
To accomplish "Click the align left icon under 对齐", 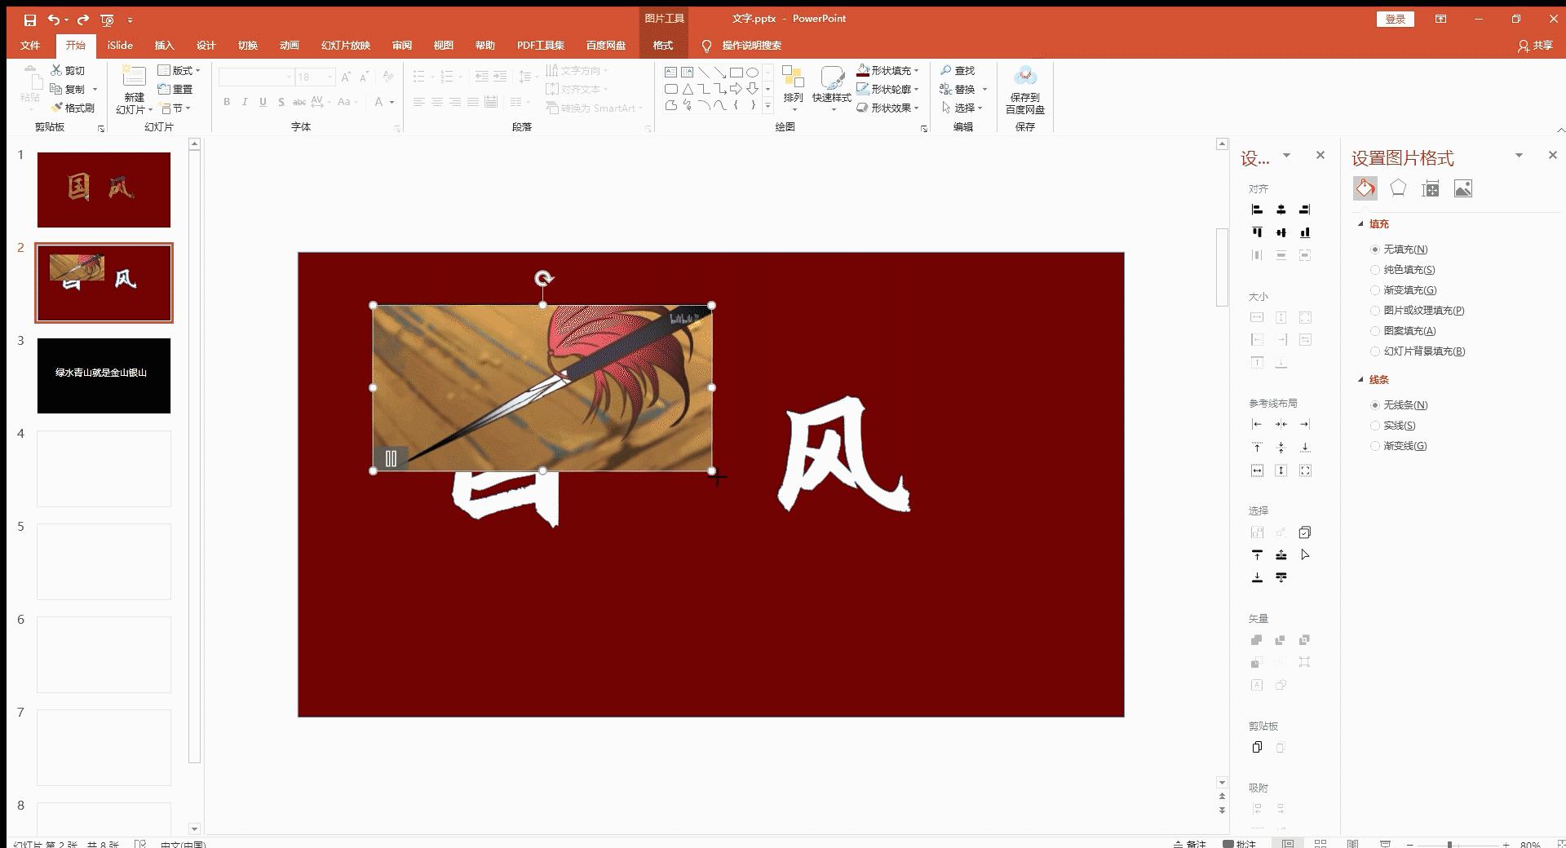I will pyautogui.click(x=1257, y=210).
